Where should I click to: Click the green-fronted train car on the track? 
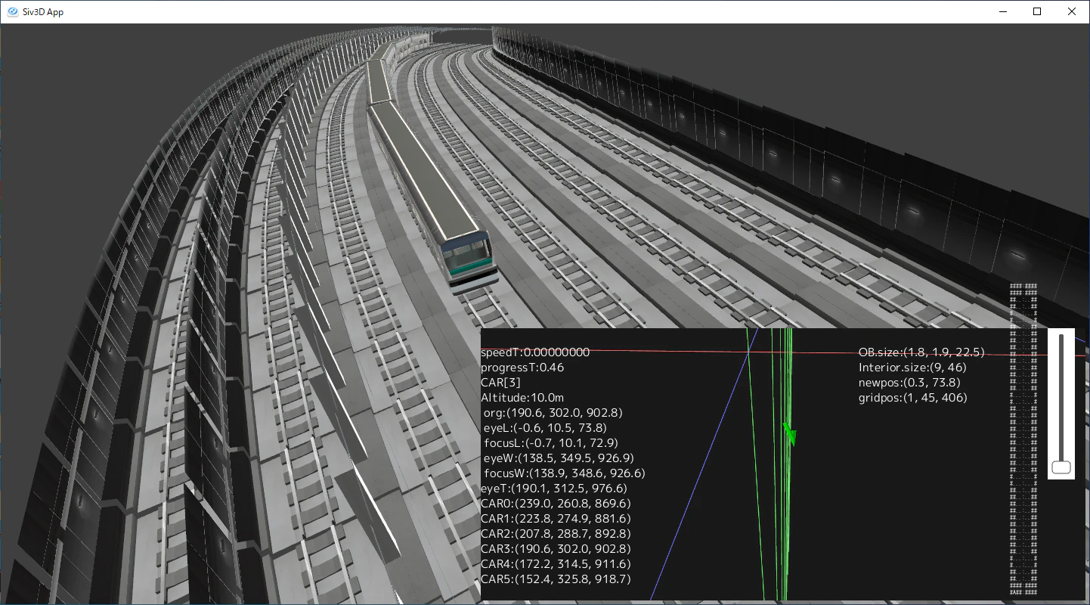(x=435, y=198)
